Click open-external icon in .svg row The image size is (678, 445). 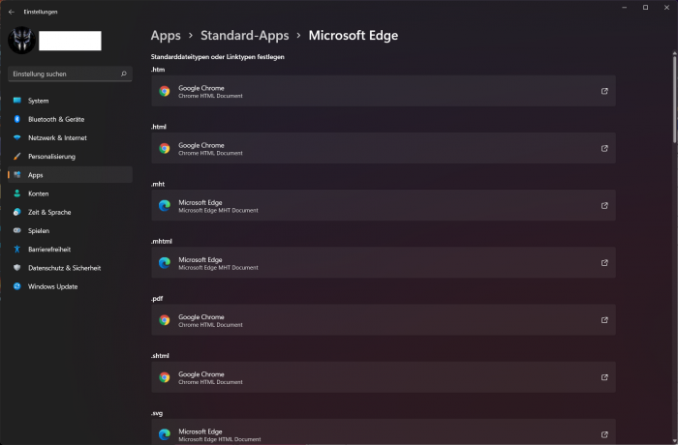tap(604, 434)
